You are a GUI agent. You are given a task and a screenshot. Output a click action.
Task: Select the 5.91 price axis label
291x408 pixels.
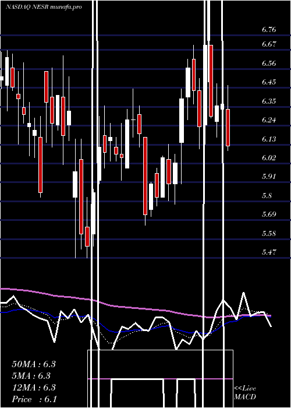[269, 177]
